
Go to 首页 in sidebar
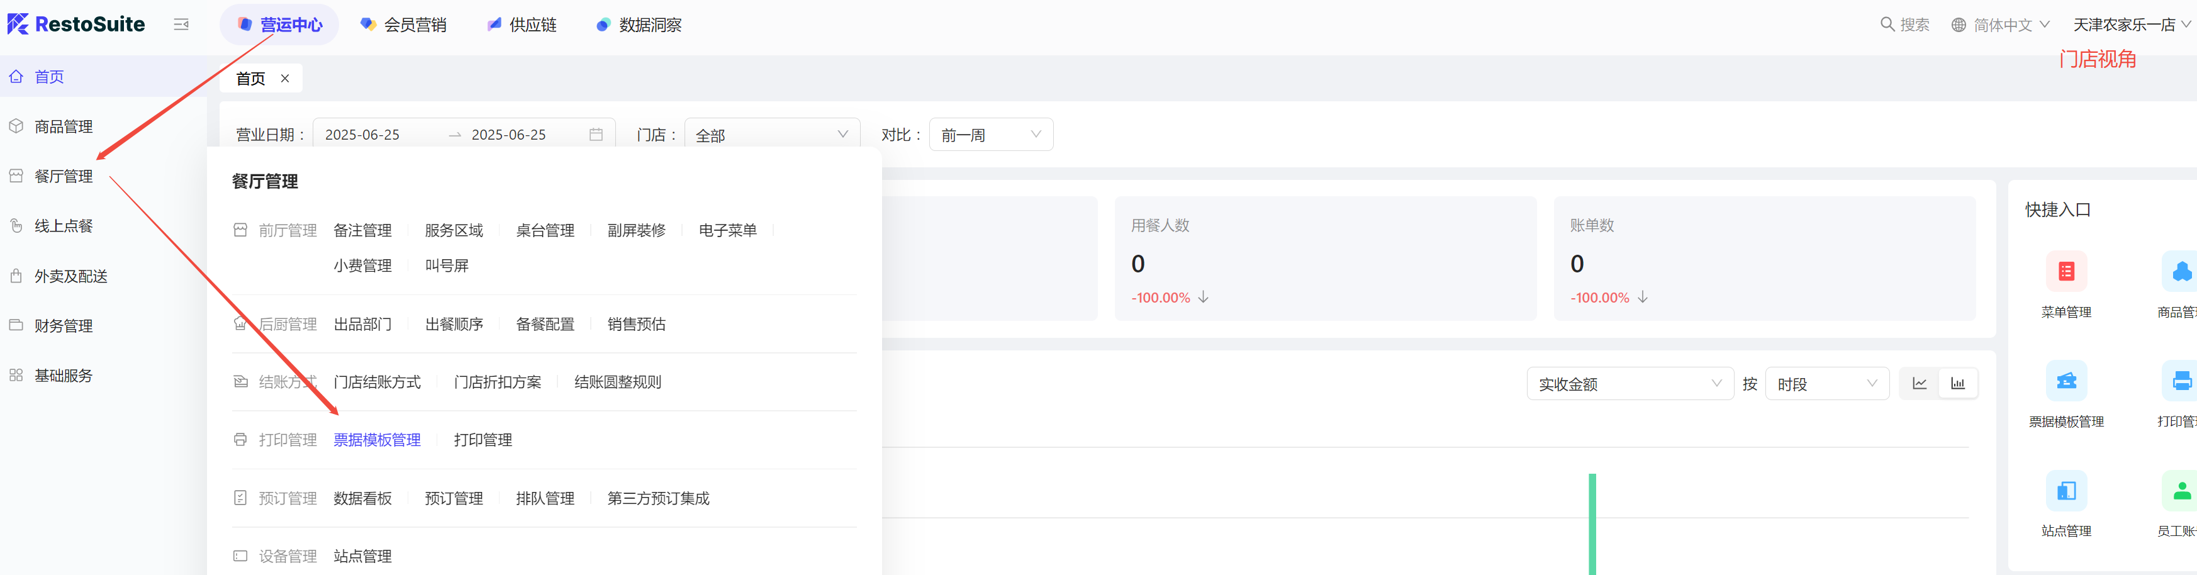pyautogui.click(x=103, y=77)
